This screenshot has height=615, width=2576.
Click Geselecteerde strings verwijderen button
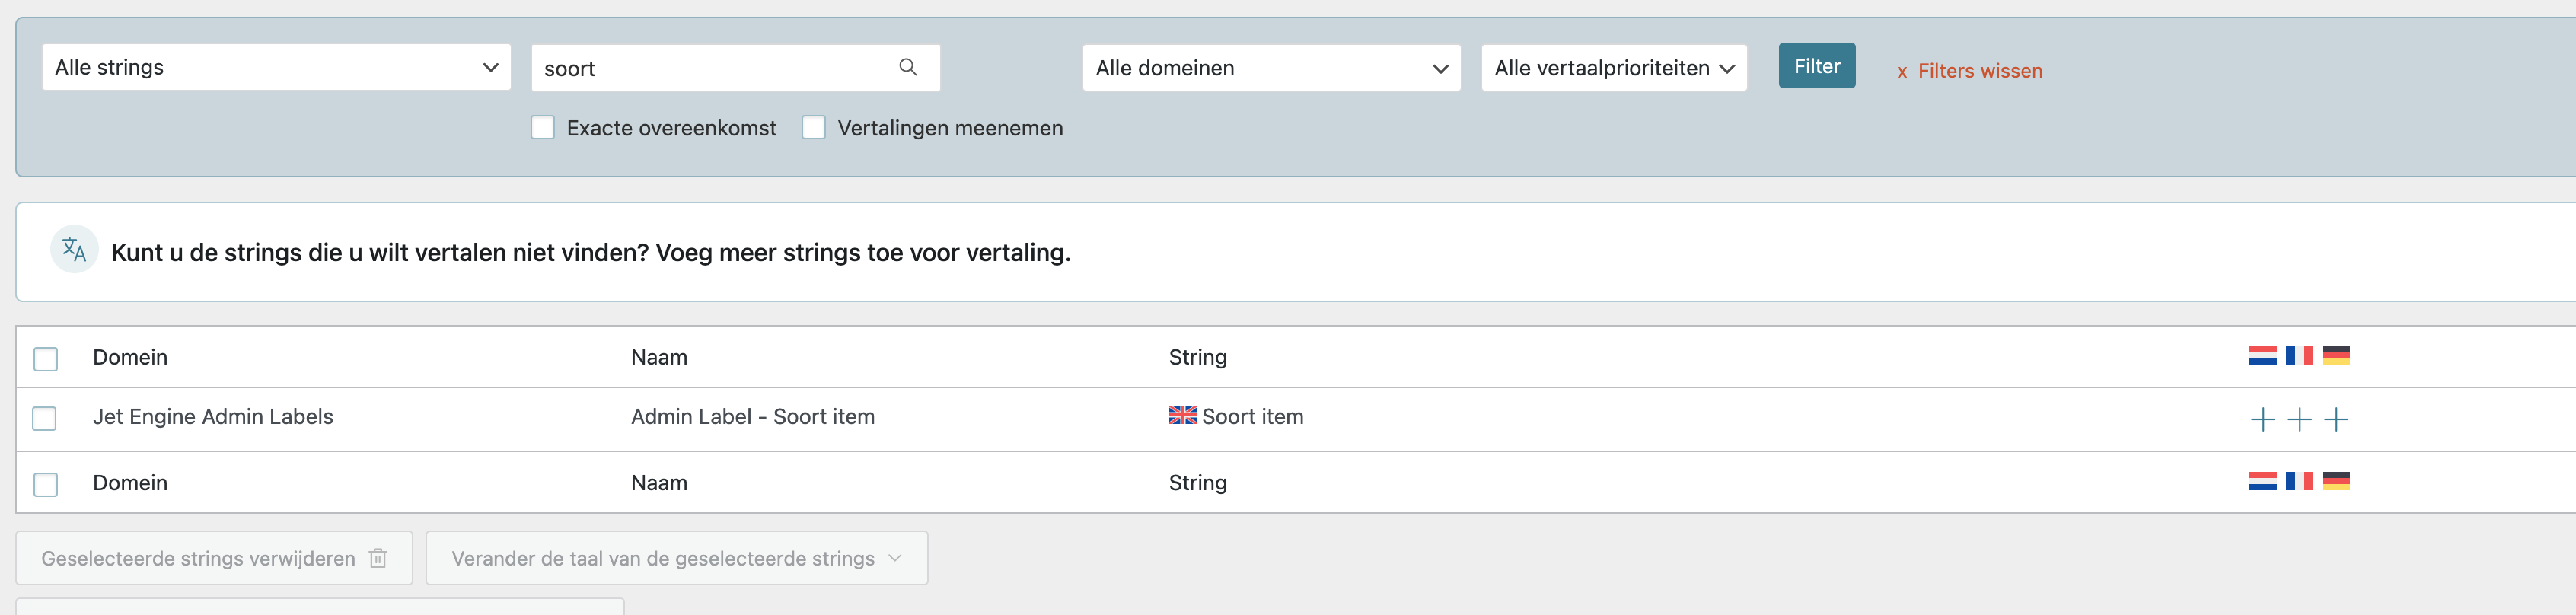(214, 558)
